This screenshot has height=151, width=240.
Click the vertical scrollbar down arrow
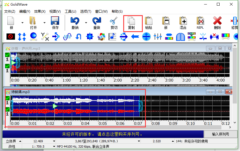[x=235, y=123]
